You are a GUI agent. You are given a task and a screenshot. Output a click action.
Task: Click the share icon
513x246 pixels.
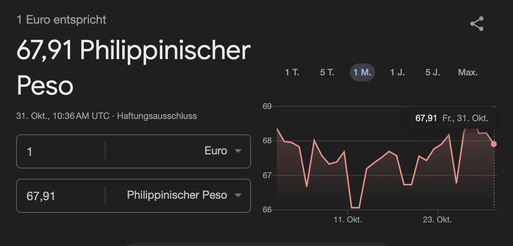tap(476, 24)
